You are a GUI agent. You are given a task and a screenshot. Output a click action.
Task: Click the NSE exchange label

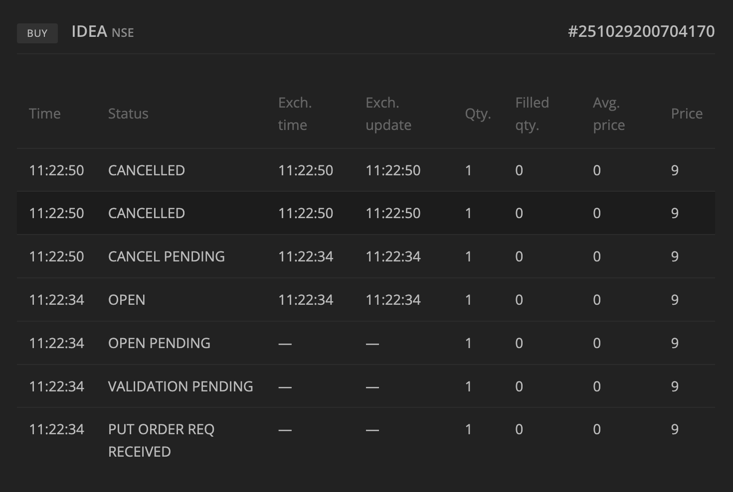(123, 33)
